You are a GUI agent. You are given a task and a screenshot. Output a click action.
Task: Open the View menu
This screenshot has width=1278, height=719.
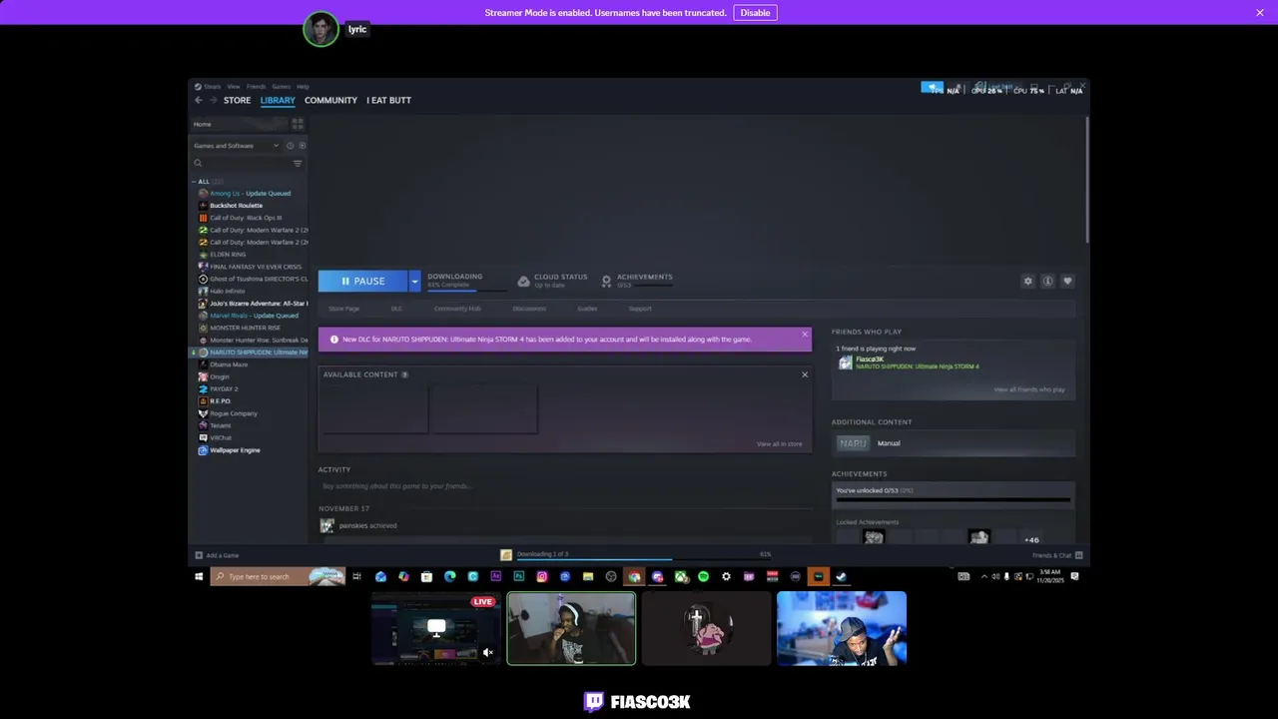(233, 87)
